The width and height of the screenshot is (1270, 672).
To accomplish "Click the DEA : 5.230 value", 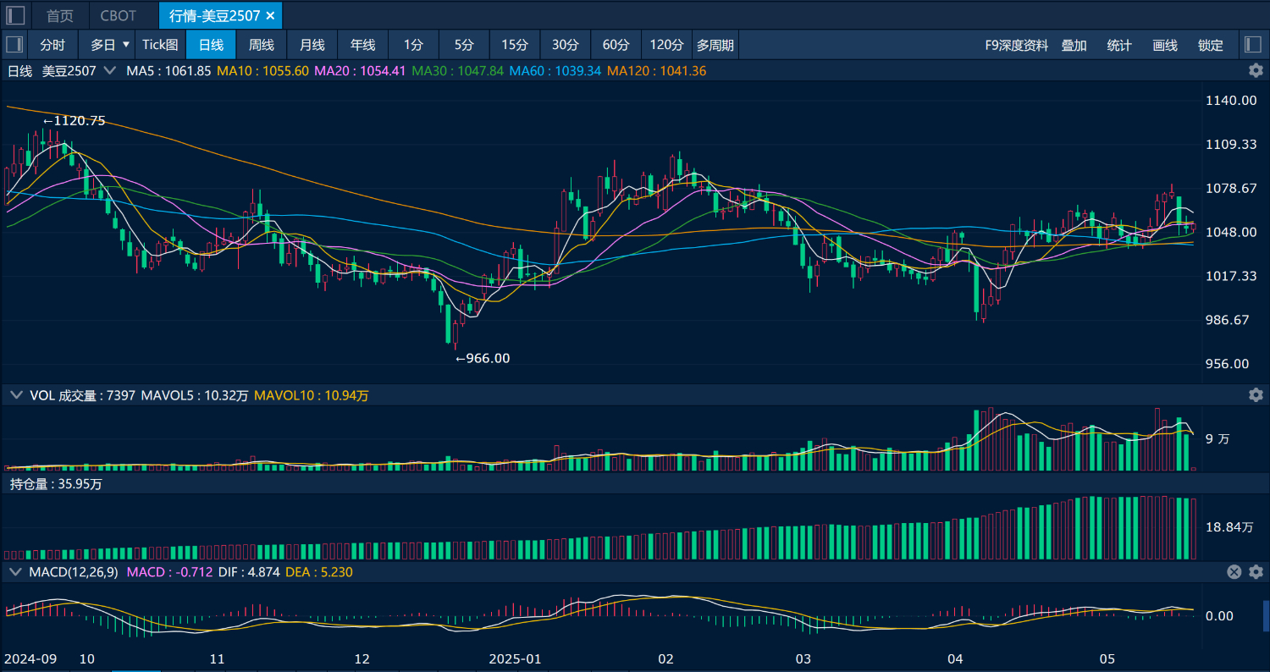I will point(319,572).
